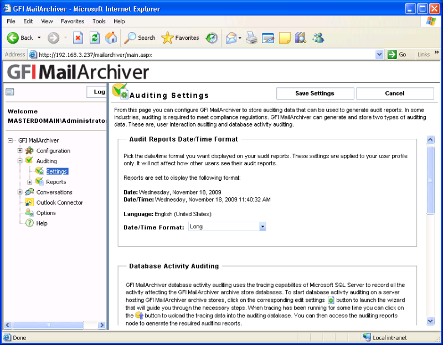Click the sidebar scroll right arrow
443x345 pixels.
point(102,325)
